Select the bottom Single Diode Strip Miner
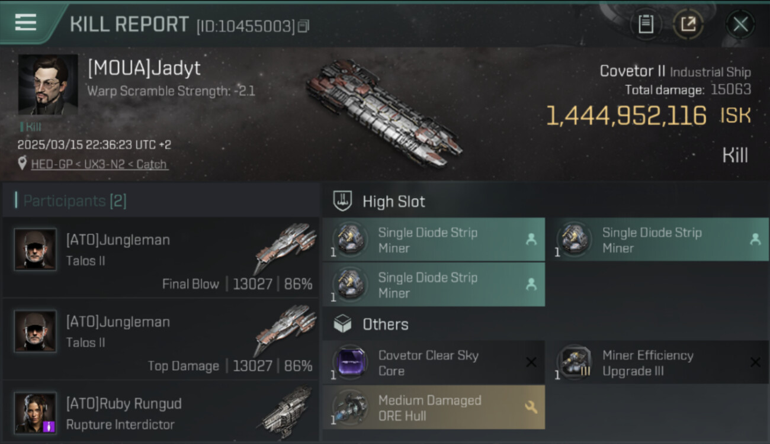Image resolution: width=770 pixels, height=444 pixels. 434,285
